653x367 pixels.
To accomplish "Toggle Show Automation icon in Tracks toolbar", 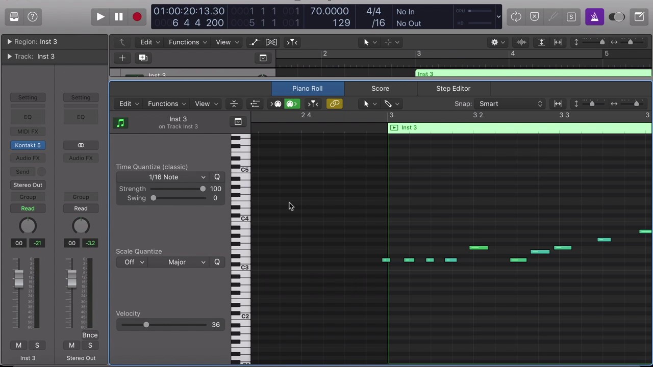I will (x=254, y=42).
